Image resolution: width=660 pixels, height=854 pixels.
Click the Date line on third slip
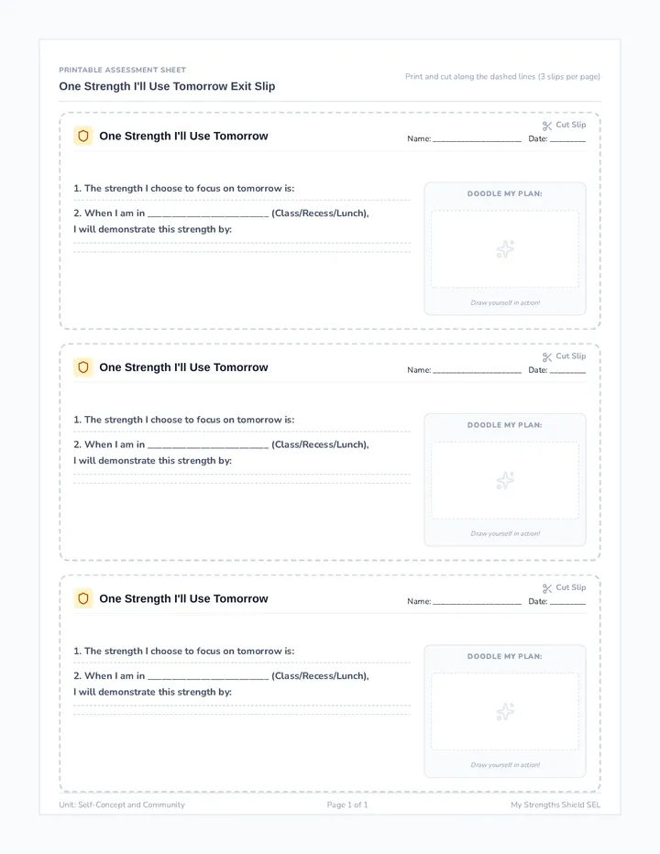pos(568,603)
